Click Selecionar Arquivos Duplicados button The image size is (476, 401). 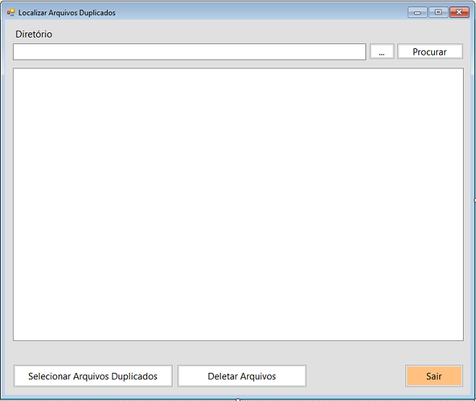[x=93, y=376]
